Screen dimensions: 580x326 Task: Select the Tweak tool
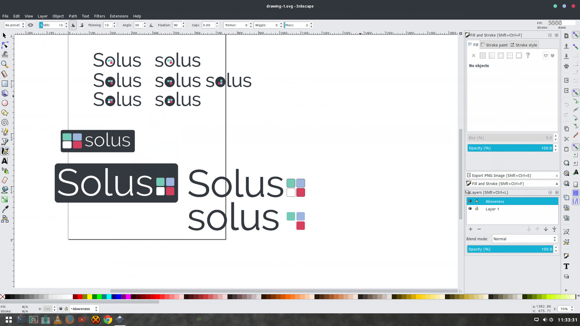point(5,55)
